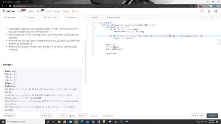Screen dimensions: 221x124
Task: Click the browser forward arrow
Action: pos(6,6)
